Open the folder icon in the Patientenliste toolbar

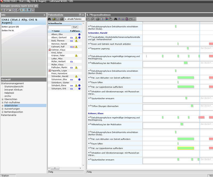54,19
